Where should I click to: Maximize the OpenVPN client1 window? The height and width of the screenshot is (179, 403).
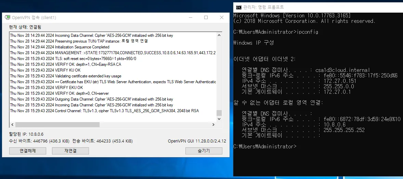(206, 17)
